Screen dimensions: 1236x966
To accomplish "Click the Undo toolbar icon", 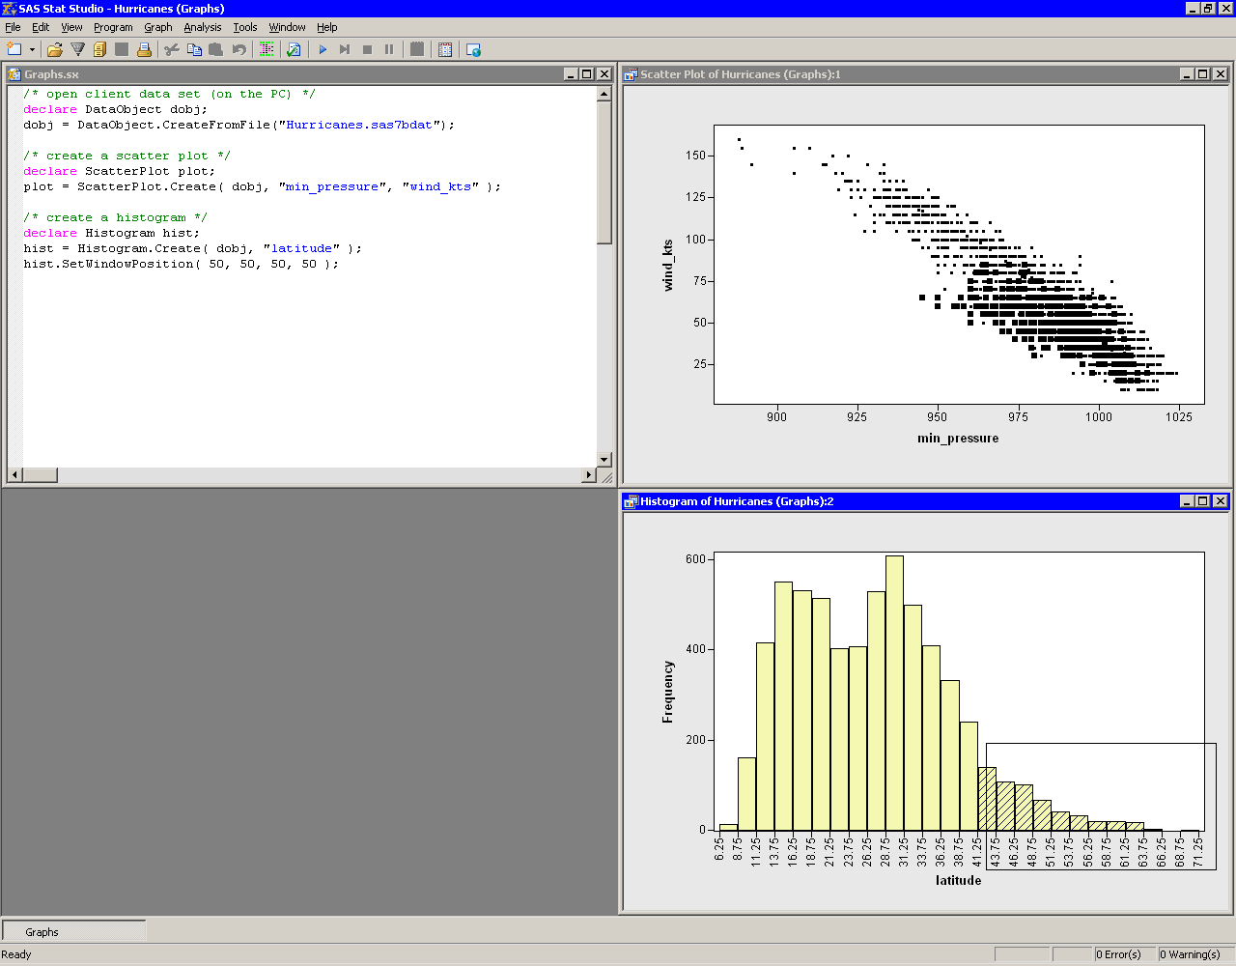I will pyautogui.click(x=239, y=49).
